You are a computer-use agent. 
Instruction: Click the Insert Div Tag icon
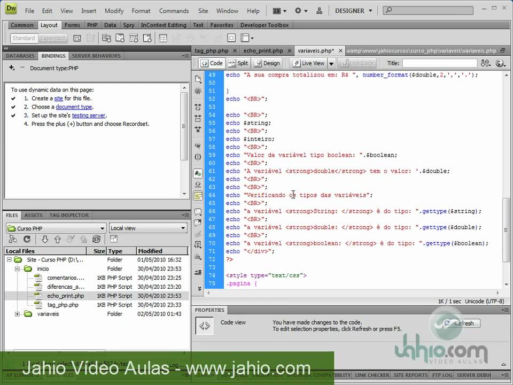point(77,38)
